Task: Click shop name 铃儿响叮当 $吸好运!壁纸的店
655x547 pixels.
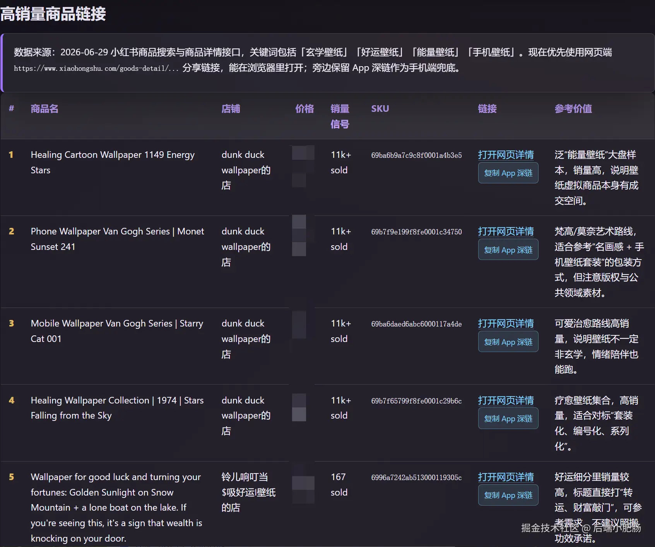Action: [x=248, y=492]
